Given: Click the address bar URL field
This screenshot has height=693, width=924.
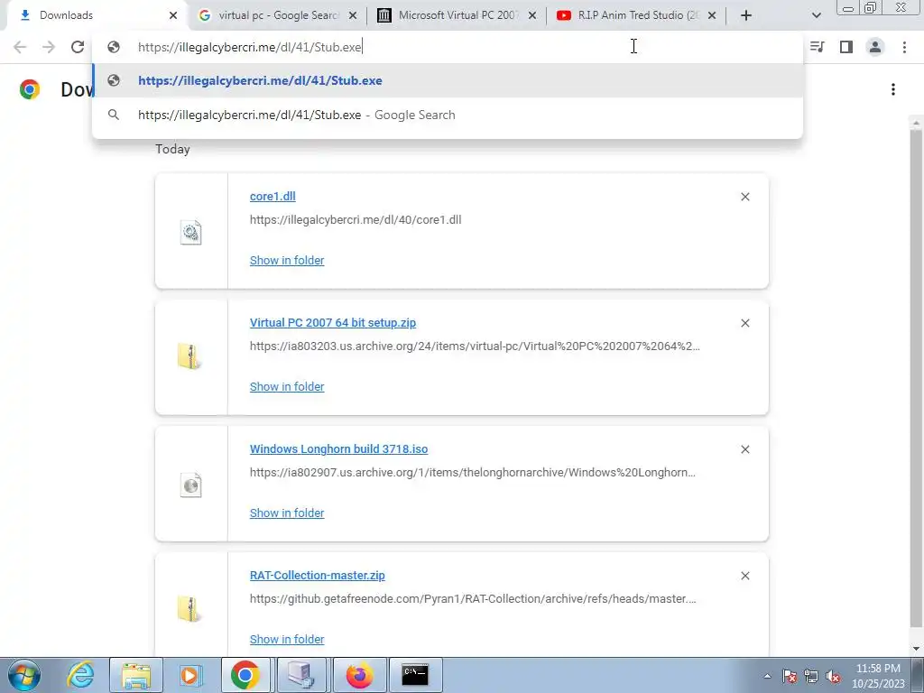Looking at the screenshot, I should (448, 47).
